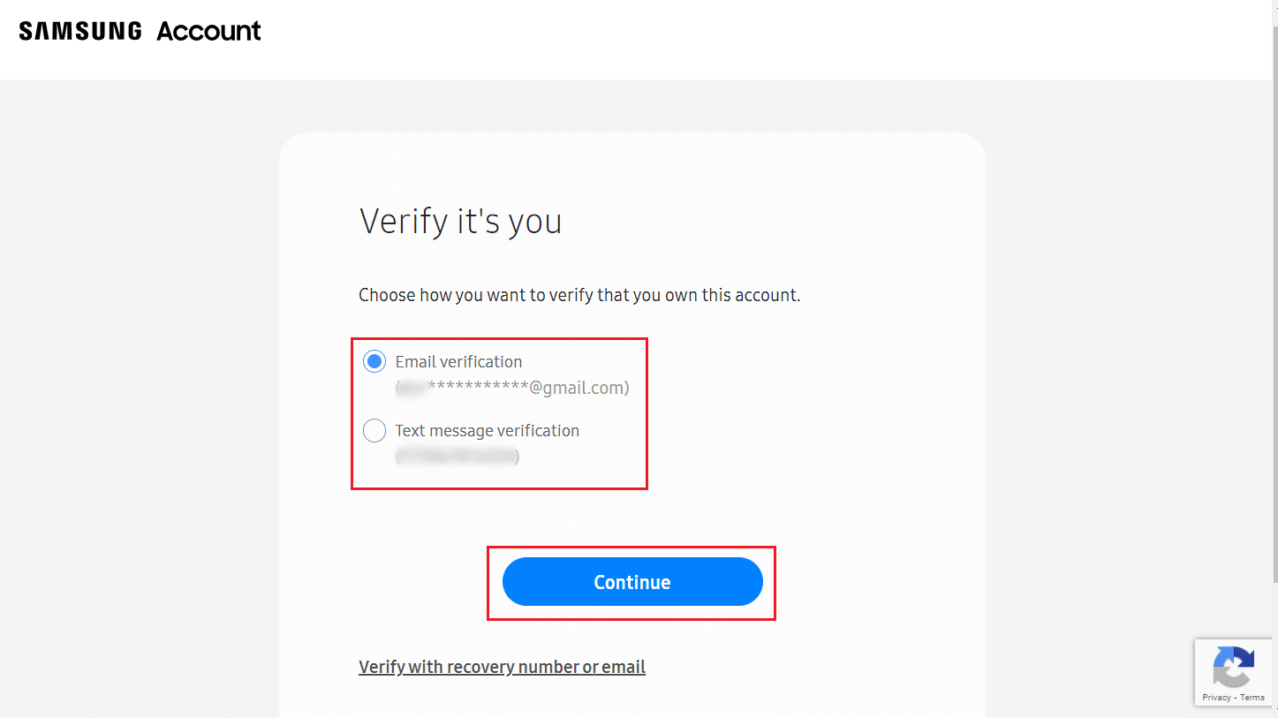Click the SAMSUNG logo in the header
Screen dimensions: 1278x718
(79, 29)
